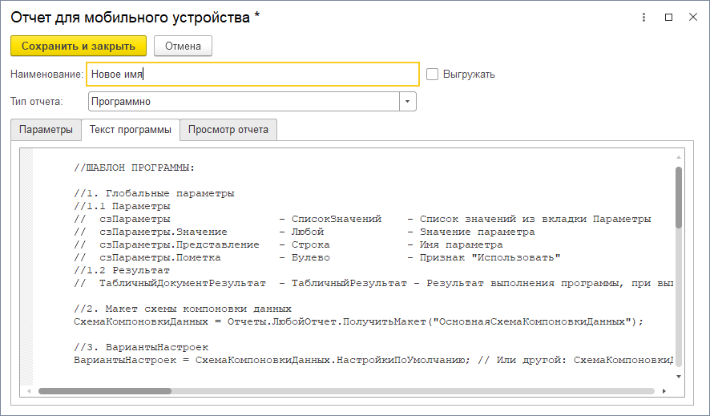710x416 pixels.
Task: Click the line //1.1 Параметры
Action: click(x=122, y=206)
